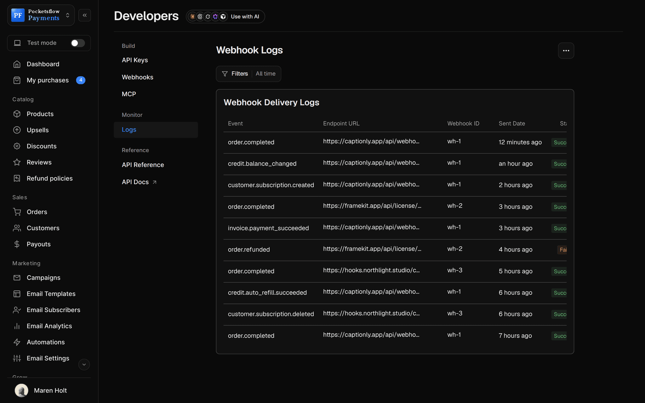Open the Pocketsflow Payments workspace switcher
Viewport: 645px width, 403px height.
pyautogui.click(x=41, y=15)
